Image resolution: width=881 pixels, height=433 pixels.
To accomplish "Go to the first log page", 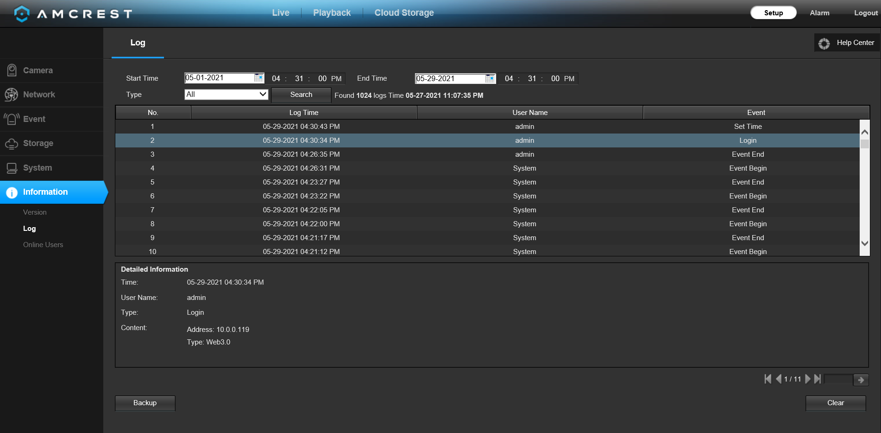I will pyautogui.click(x=768, y=379).
